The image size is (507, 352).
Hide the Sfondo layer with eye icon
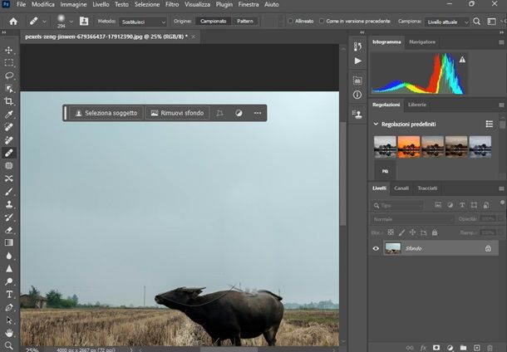[x=376, y=248]
